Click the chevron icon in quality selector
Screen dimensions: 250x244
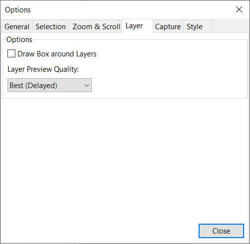pos(86,85)
